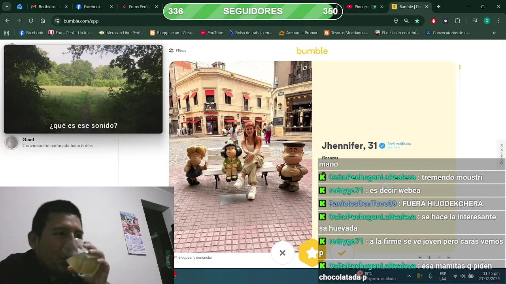Open the Filtros filter settings
This screenshot has height=284, width=506.
(177, 50)
